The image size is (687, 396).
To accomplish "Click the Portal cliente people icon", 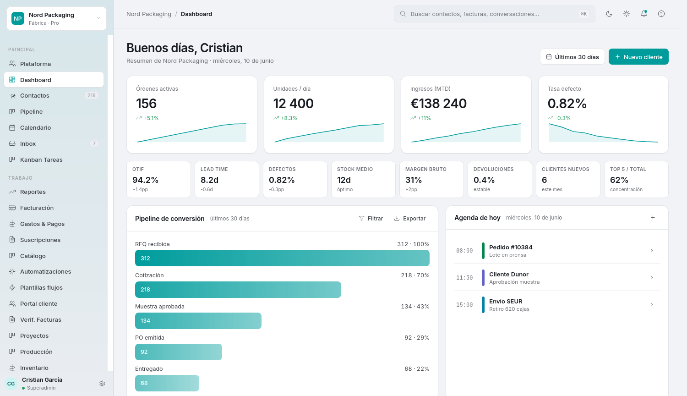I will (x=12, y=303).
